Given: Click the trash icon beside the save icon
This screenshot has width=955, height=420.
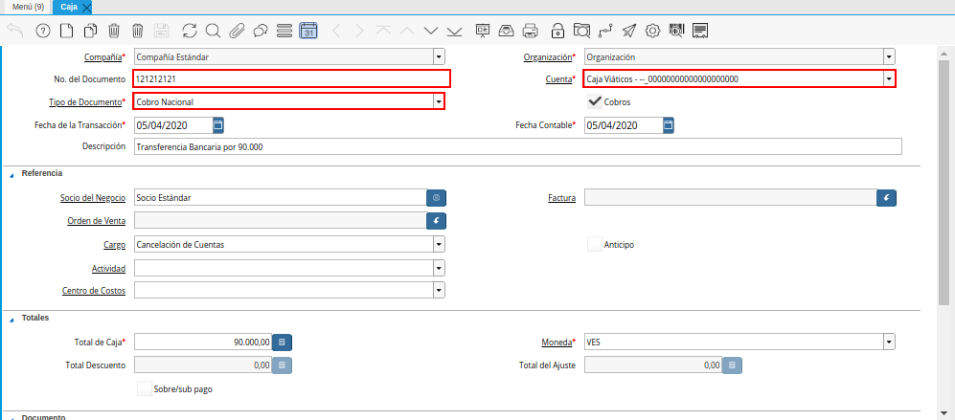Looking at the screenshot, I should tap(138, 31).
